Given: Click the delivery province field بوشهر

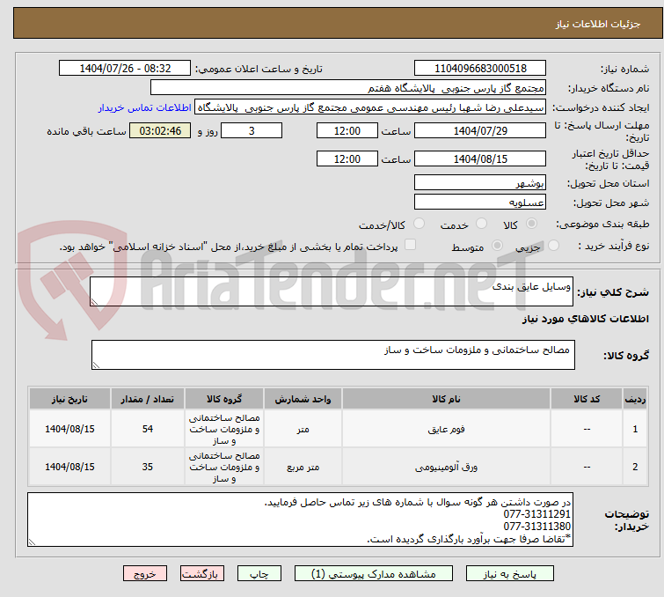Looking at the screenshot, I should pyautogui.click(x=480, y=183).
